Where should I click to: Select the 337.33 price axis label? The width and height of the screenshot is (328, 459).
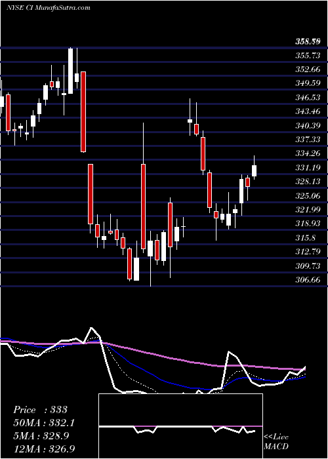coord(308,139)
